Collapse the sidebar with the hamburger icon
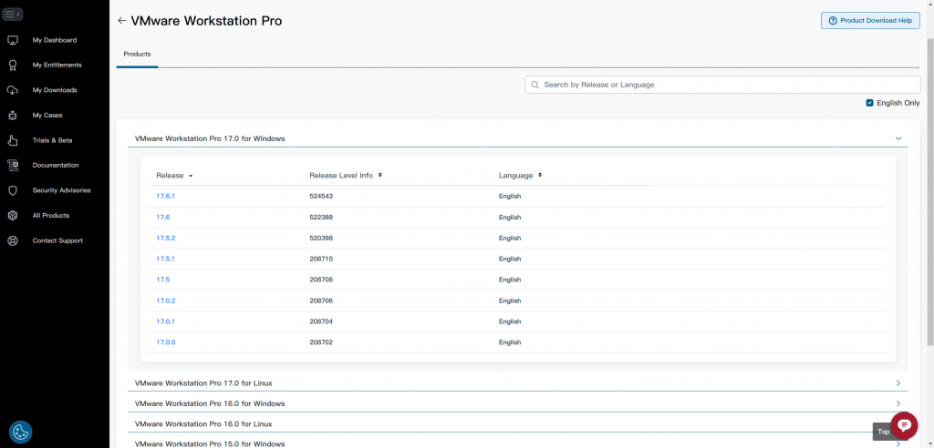Screen dimensions: 934x448 tap(13, 15)
